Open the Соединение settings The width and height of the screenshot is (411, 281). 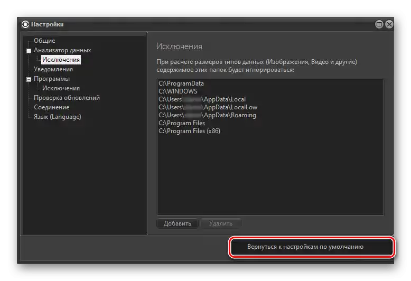[52, 107]
